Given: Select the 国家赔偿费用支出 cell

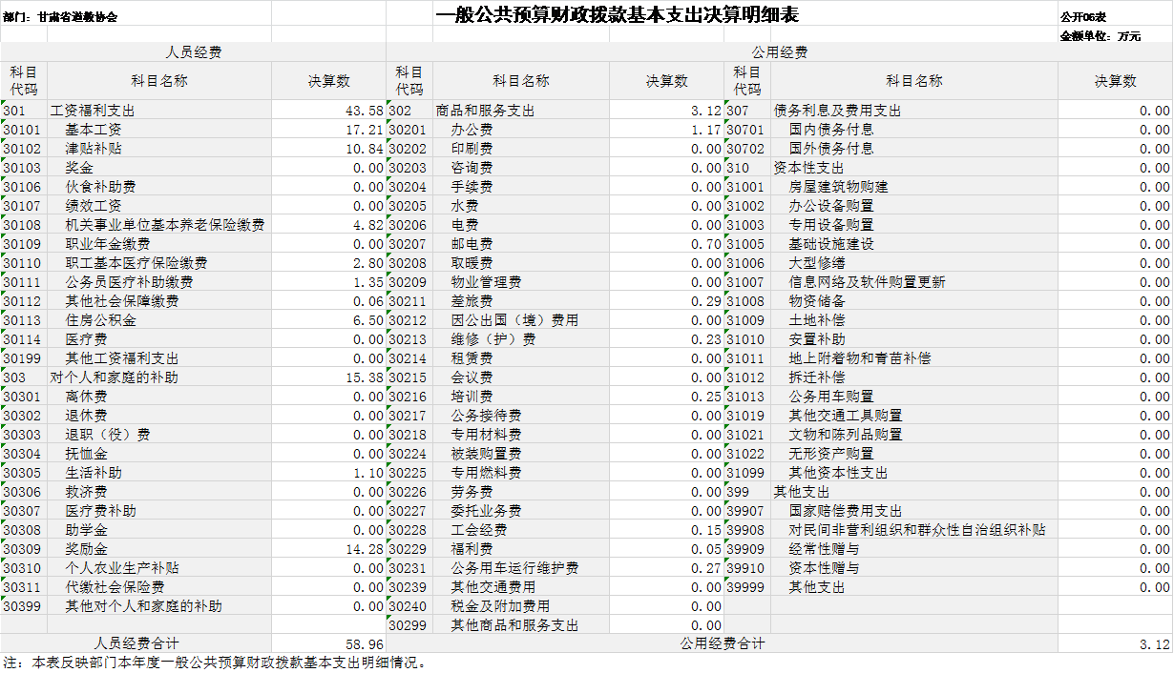Looking at the screenshot, I should coord(913,511).
